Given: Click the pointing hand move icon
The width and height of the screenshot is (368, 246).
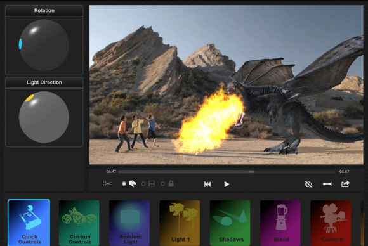Looking at the screenshot, I should tap(133, 184).
